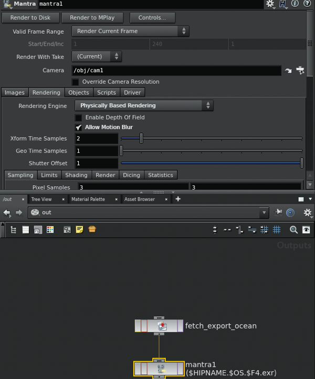The width and height of the screenshot is (315, 379).
Task: Click Shutter Offset slider handle
Action: pyautogui.click(x=302, y=163)
